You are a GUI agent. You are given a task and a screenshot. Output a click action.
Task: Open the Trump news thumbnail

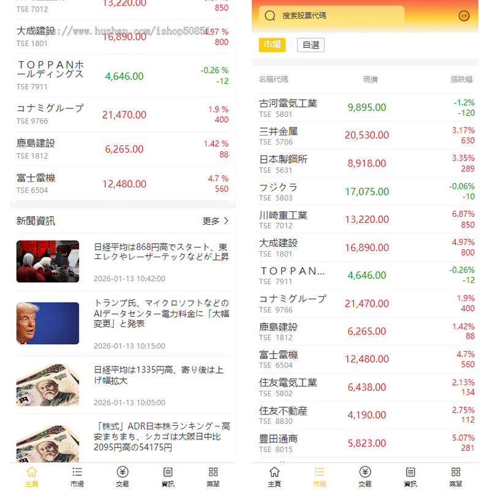pos(48,323)
